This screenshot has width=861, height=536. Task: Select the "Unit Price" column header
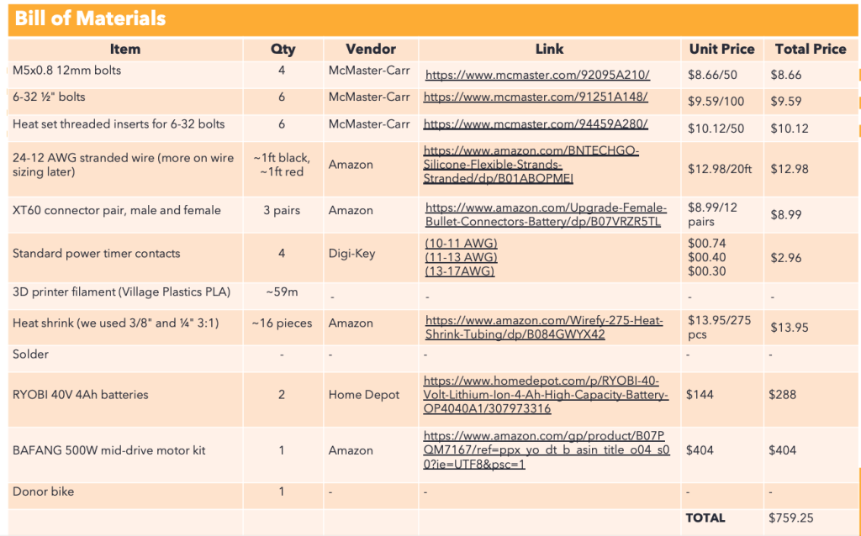point(722,50)
